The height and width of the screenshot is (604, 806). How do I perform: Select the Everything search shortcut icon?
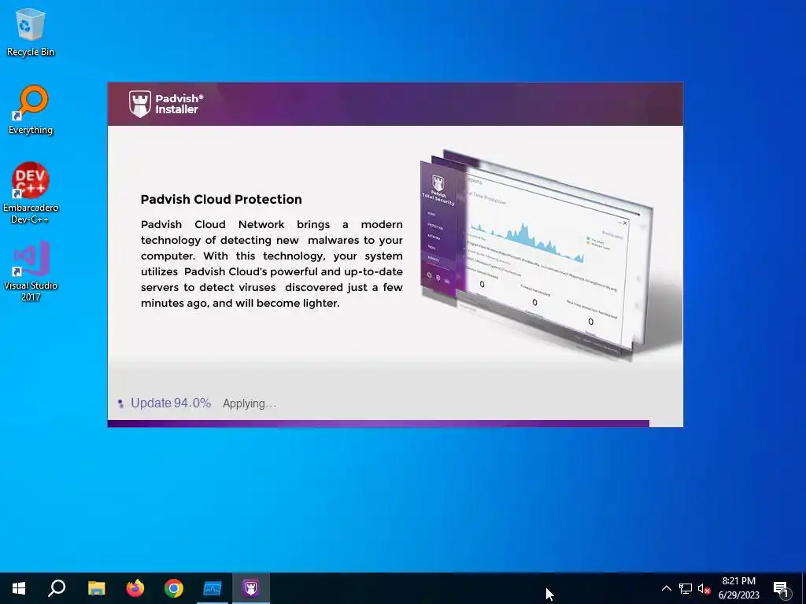[x=31, y=110]
